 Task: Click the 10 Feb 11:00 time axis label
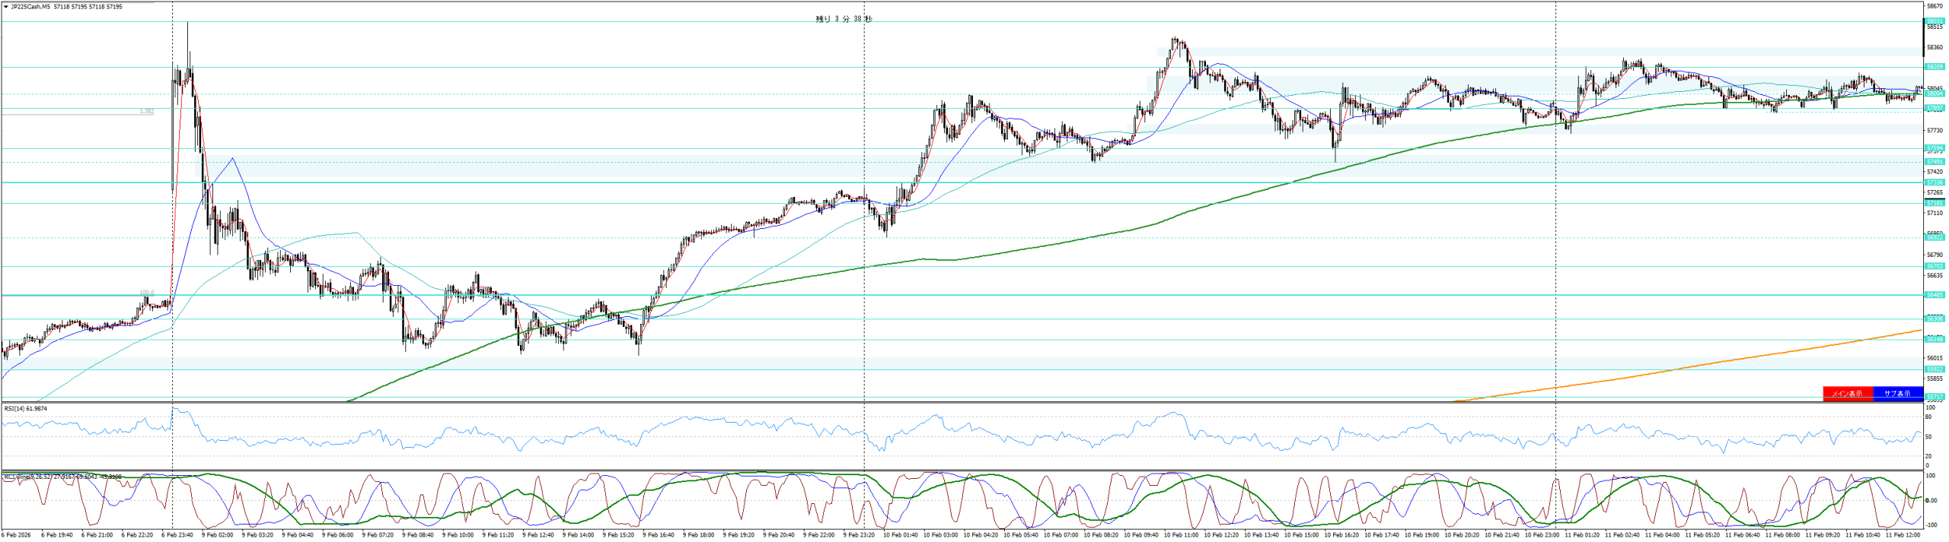tap(1181, 535)
